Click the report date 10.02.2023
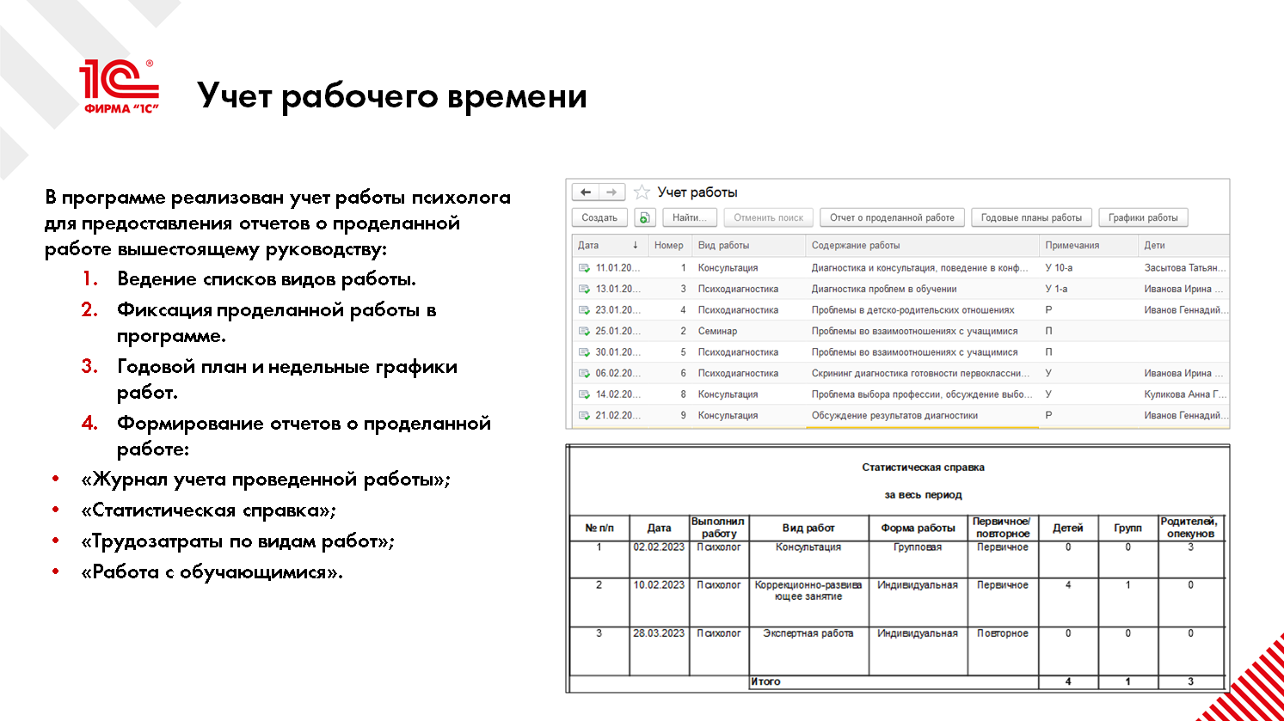Screen dimensions: 1284x721 tap(659, 585)
